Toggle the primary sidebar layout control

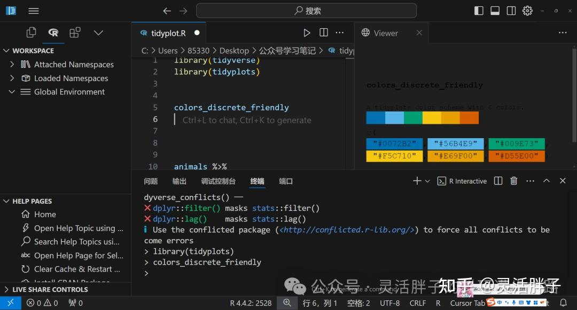point(479,10)
